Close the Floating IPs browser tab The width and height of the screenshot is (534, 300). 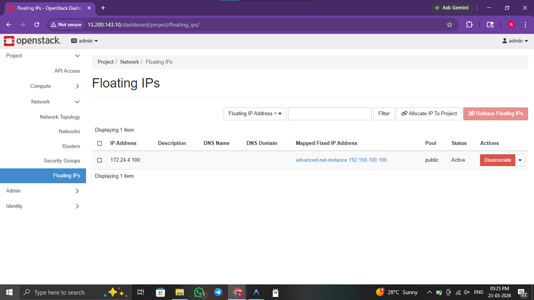[88, 8]
